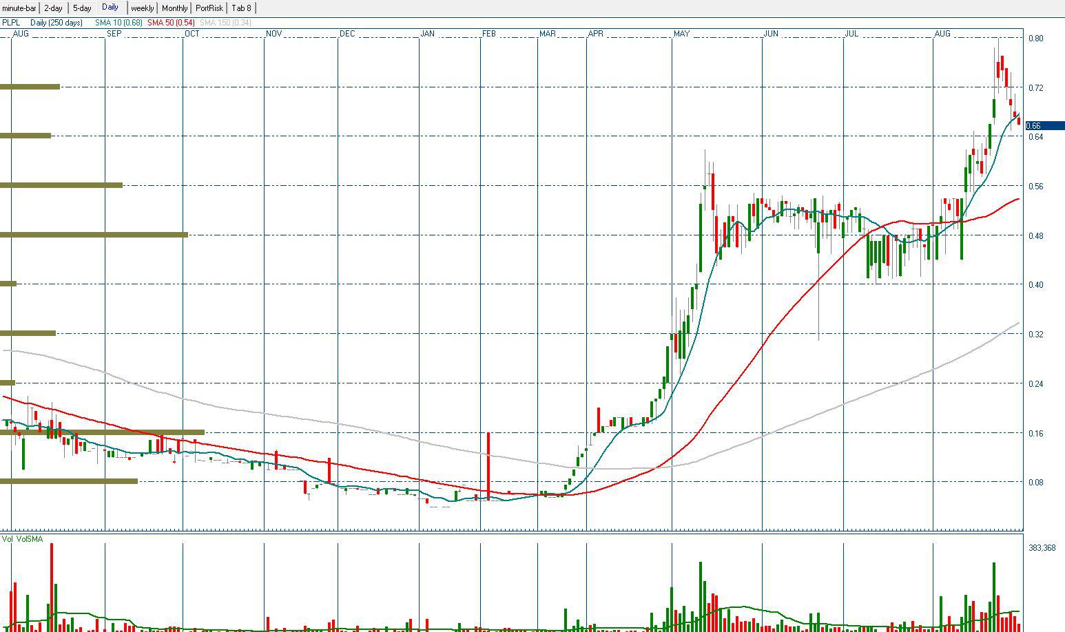Select the SMA 10 (0.68) indicator label
Image resolution: width=1065 pixels, height=632 pixels.
(118, 23)
